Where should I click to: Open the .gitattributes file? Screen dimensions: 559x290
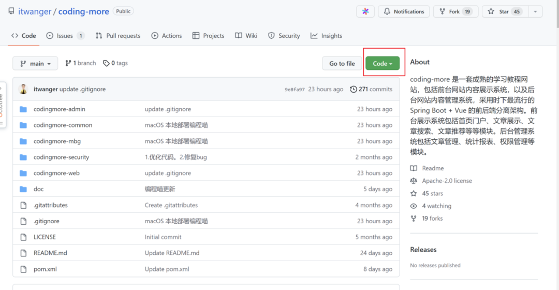click(x=50, y=205)
